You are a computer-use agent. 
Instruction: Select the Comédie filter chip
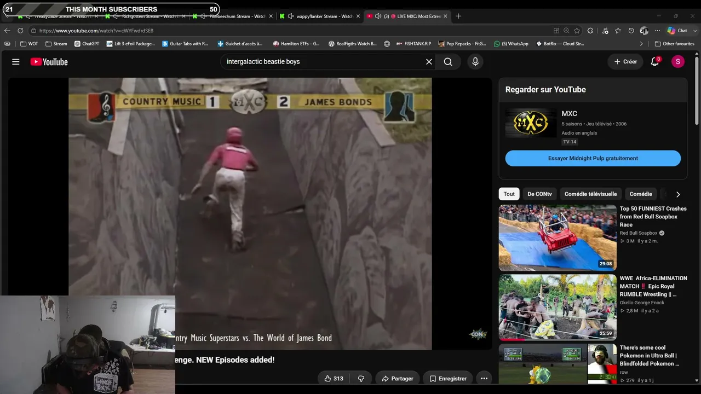coord(641,194)
